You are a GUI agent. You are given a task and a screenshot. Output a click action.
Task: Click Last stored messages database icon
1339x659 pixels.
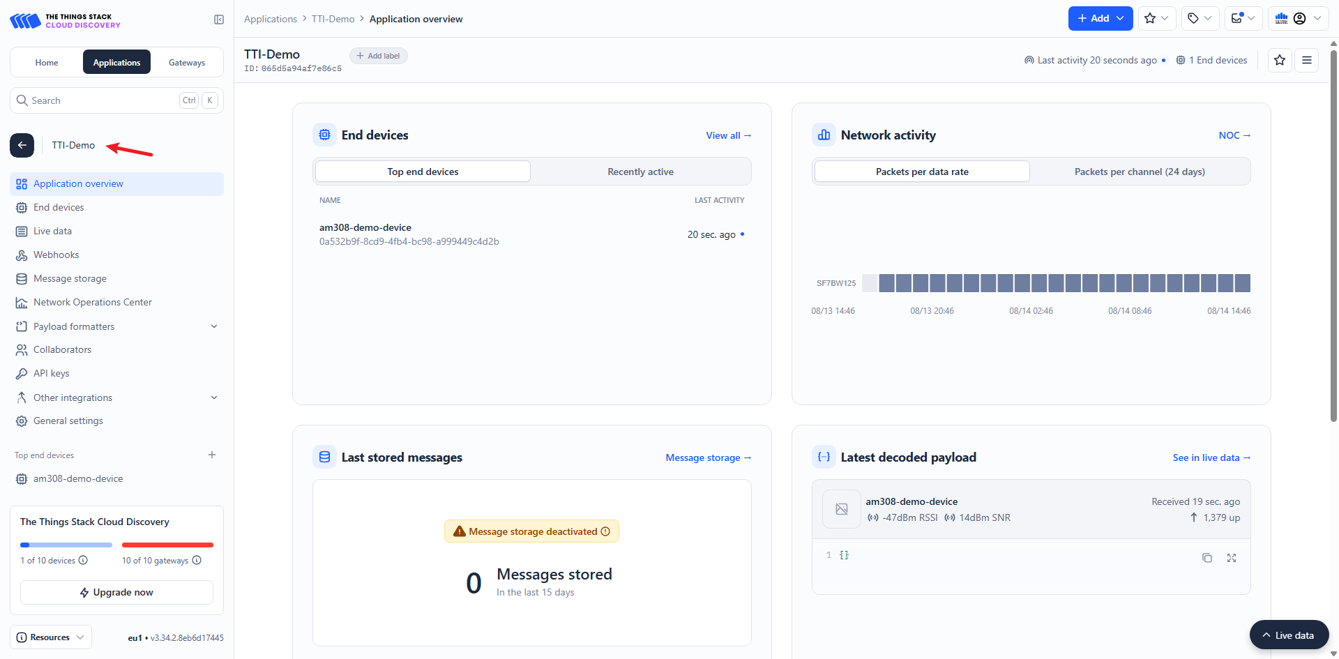tap(324, 457)
